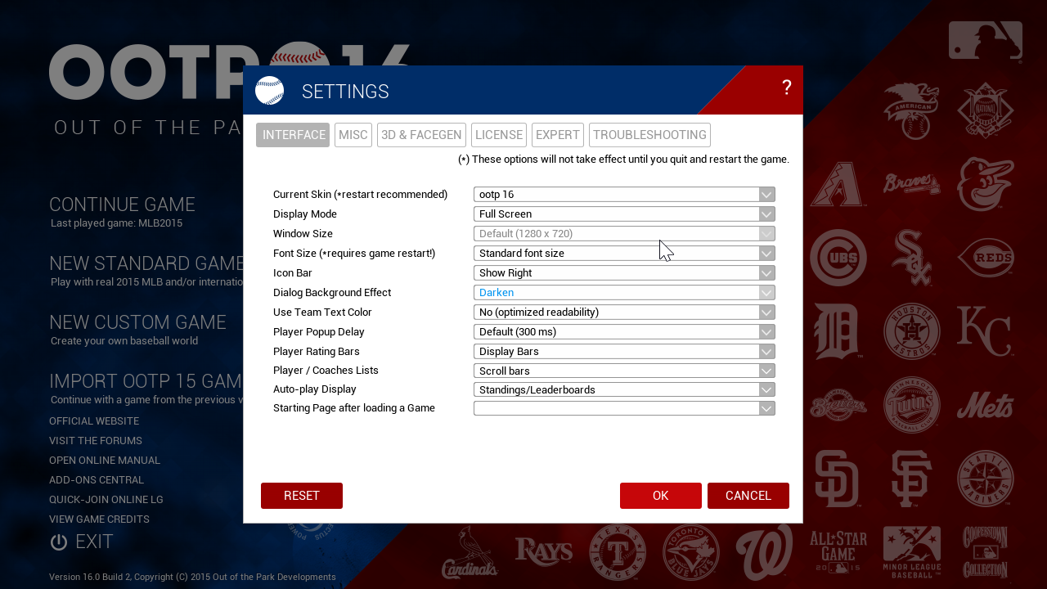Select Continue Game on the main menu
This screenshot has height=589, width=1047.
[122, 205]
